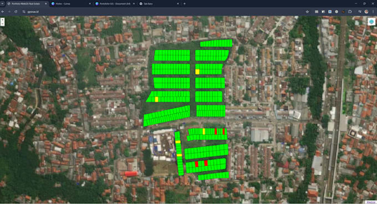
Task: Close the Portfolio WebGIS Real Estate tab
Action: [46, 4]
